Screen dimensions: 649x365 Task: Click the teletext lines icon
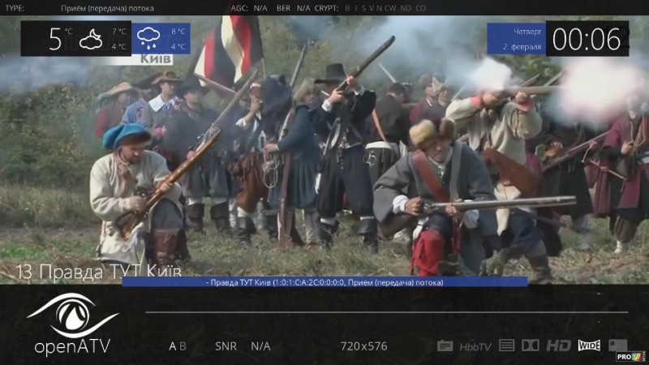(507, 346)
